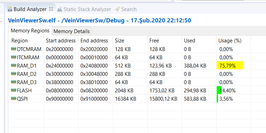Close the Build Analyzer view tab
Image resolution: width=266 pixels, height=133 pixels.
pos(51,9)
